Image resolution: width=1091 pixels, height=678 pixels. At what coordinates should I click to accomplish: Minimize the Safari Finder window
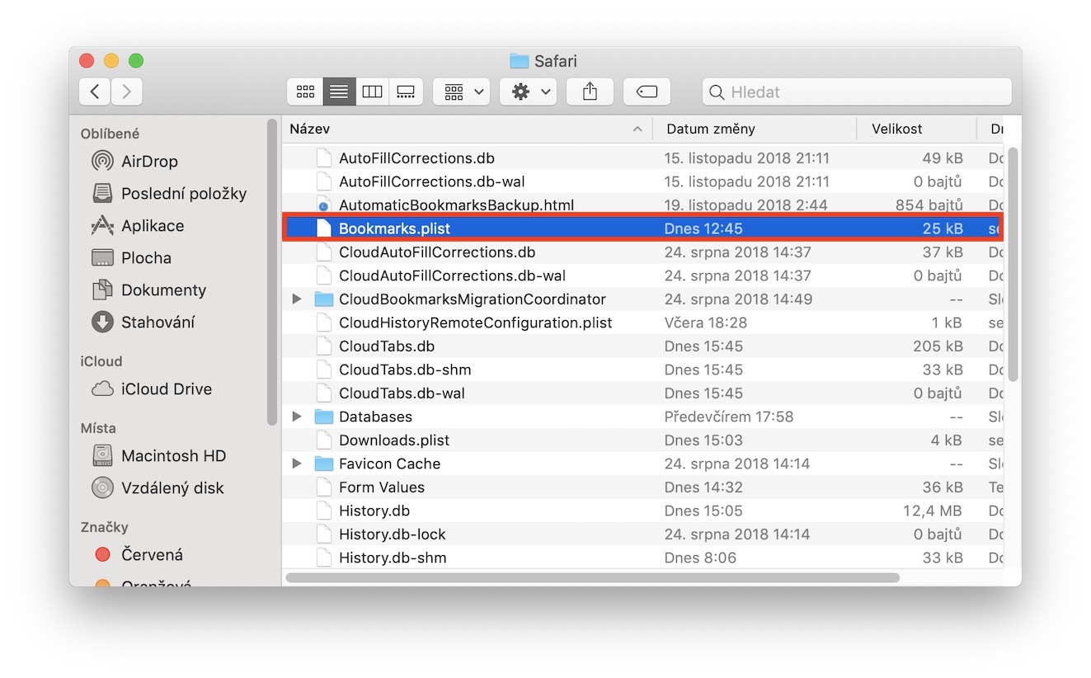point(111,61)
